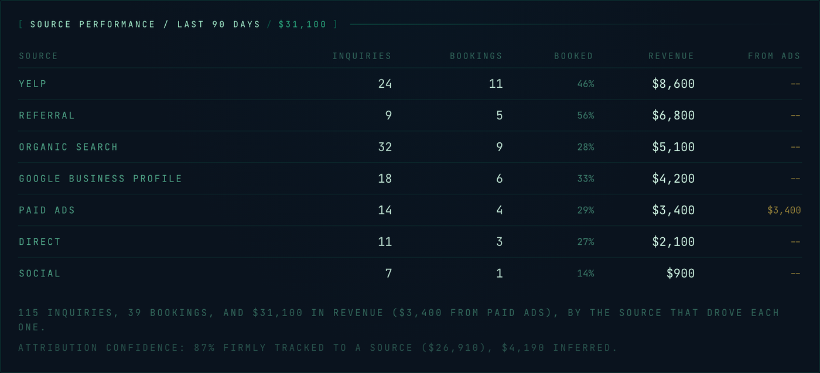Click the INQUIRIES column header
Image resolution: width=820 pixels, height=373 pixels.
[x=362, y=56]
